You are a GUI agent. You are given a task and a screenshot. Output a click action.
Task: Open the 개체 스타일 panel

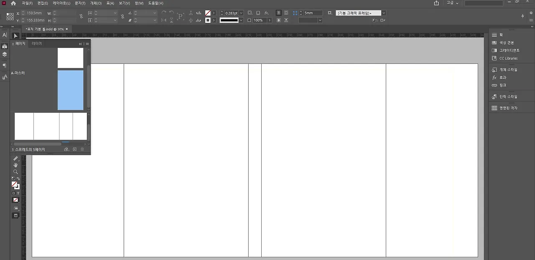pyautogui.click(x=504, y=70)
